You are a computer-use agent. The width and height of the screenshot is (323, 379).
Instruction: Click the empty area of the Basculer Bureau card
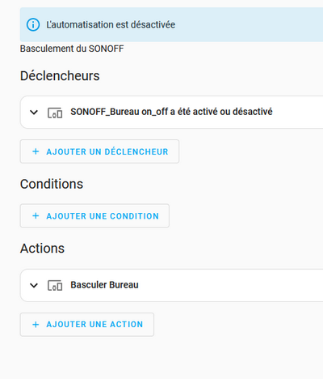(232, 285)
